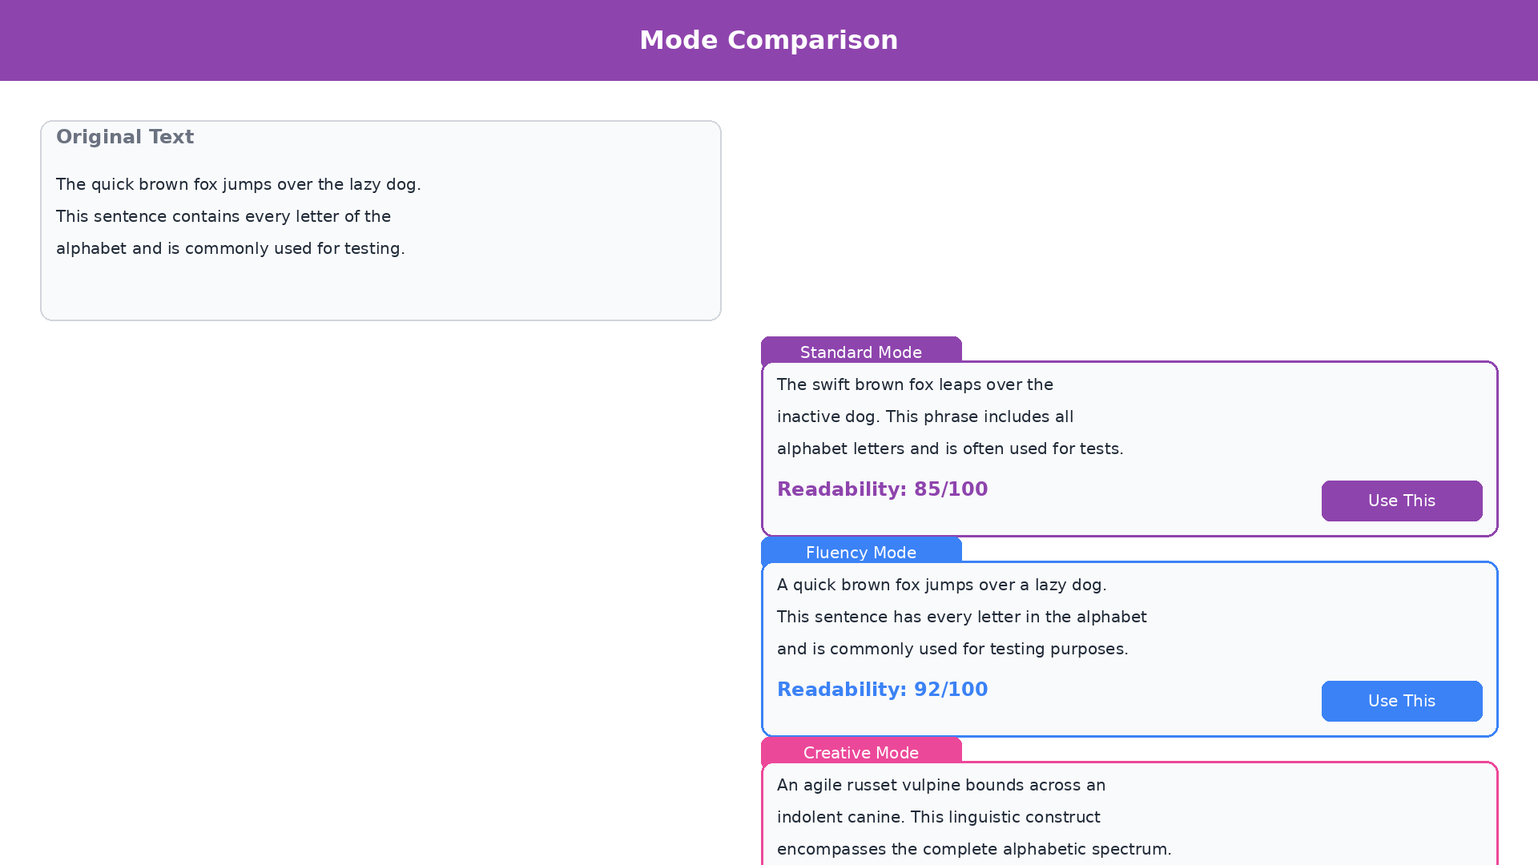The width and height of the screenshot is (1538, 865).
Task: Click the line "inactive dog. This phrase includes"
Action: tap(925, 416)
